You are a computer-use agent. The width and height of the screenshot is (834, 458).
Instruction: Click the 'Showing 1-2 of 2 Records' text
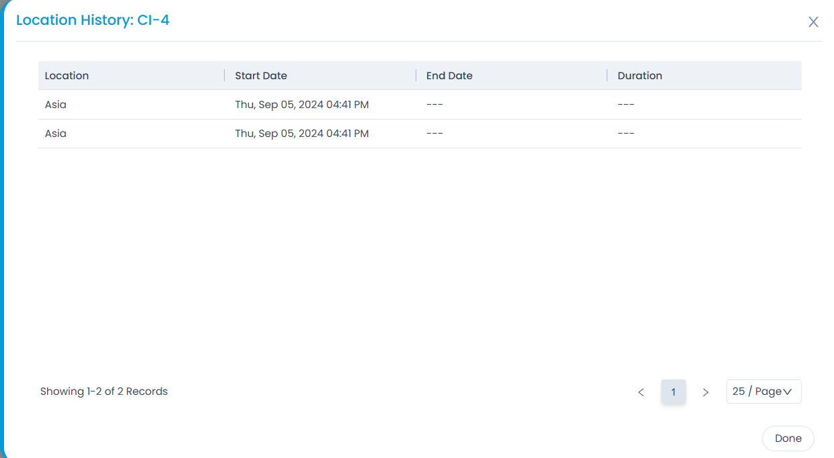[x=104, y=392]
